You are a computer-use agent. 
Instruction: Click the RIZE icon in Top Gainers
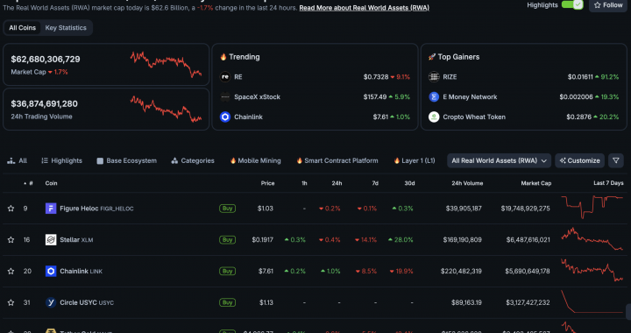pyautogui.click(x=434, y=77)
